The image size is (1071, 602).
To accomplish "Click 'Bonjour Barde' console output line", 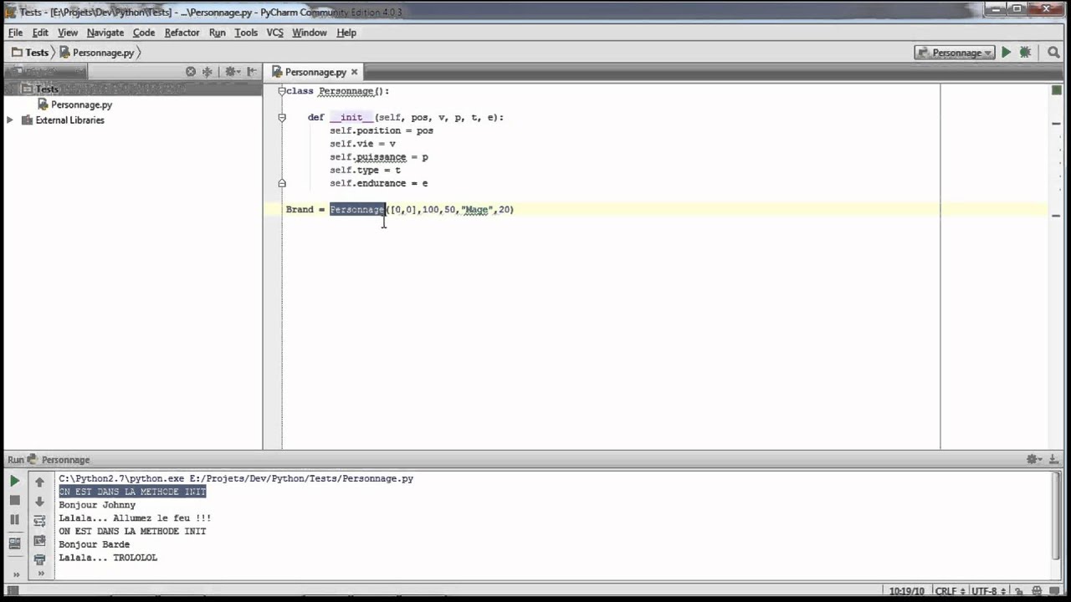I will pos(95,544).
